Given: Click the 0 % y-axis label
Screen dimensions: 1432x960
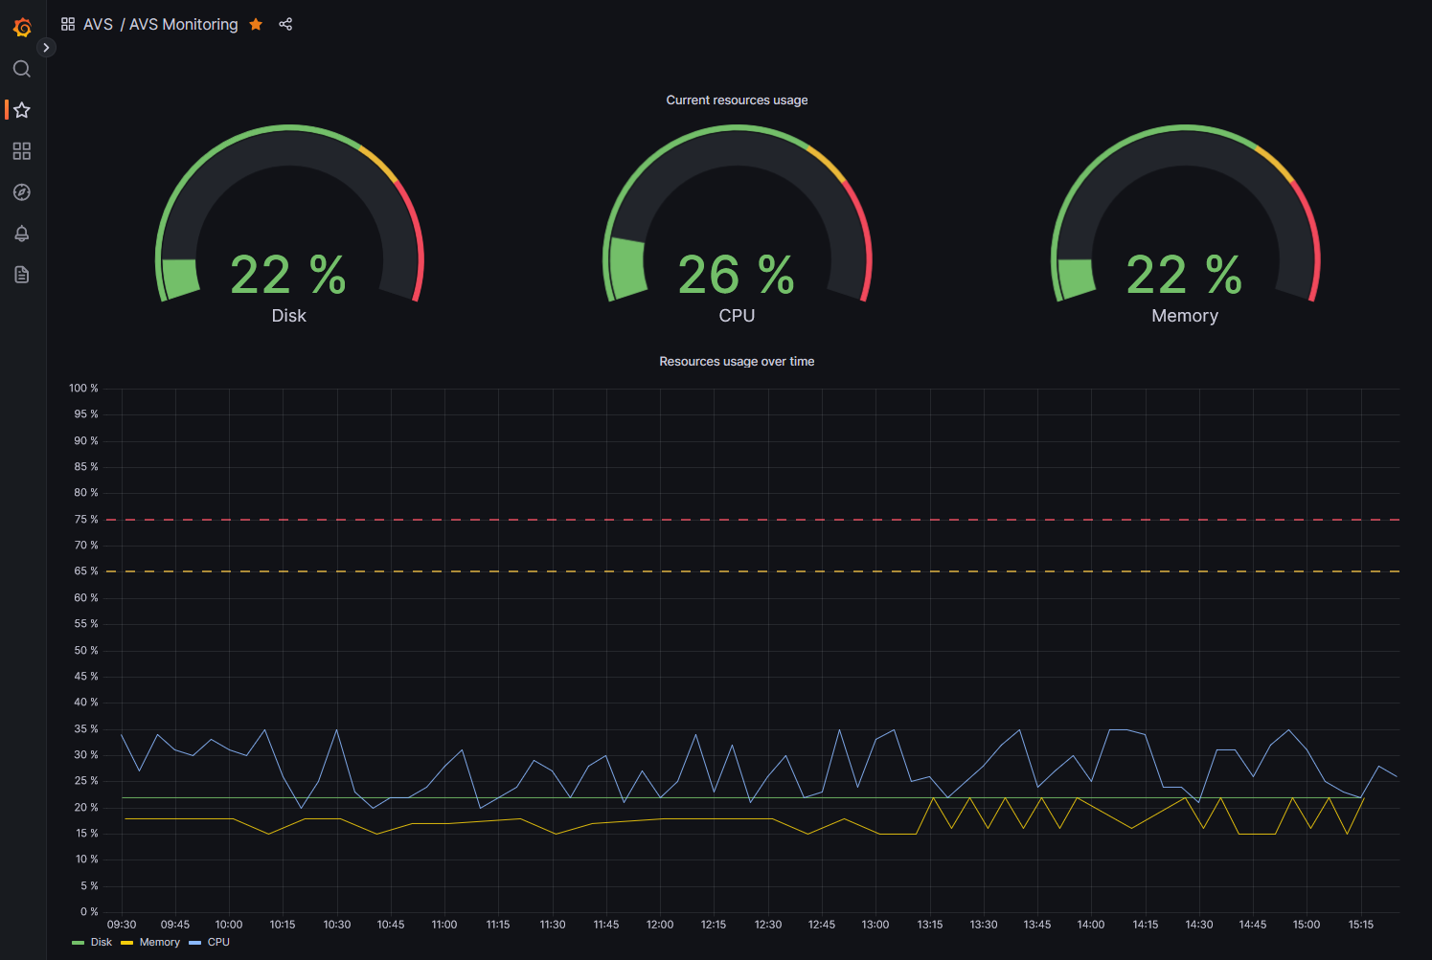Looking at the screenshot, I should 89,911.
